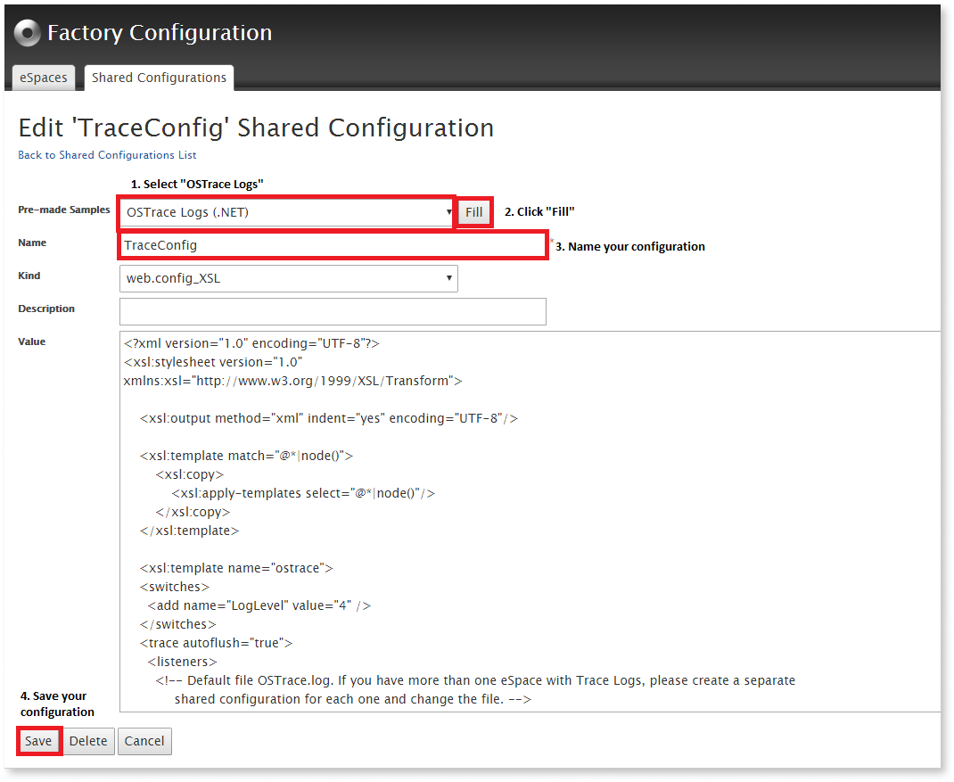Click the Value field label

point(31,342)
